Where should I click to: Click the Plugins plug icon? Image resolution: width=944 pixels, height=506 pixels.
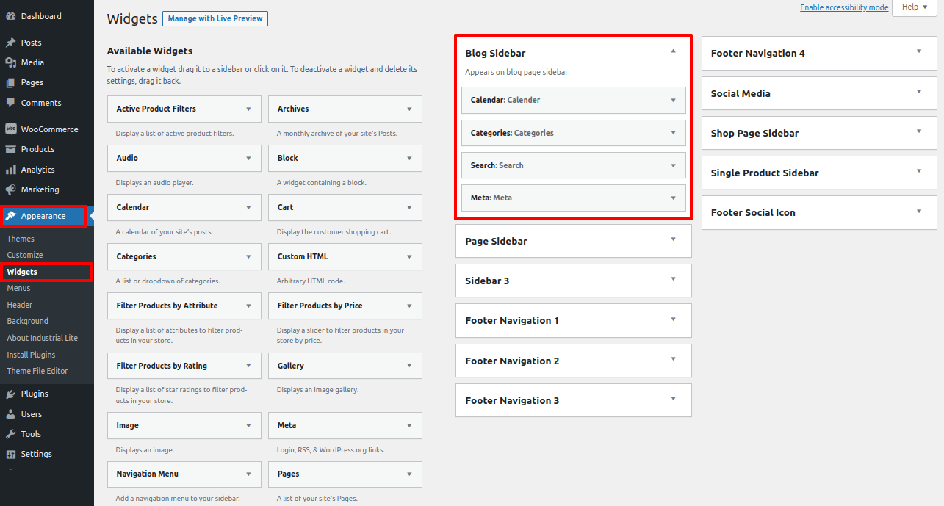pos(10,394)
